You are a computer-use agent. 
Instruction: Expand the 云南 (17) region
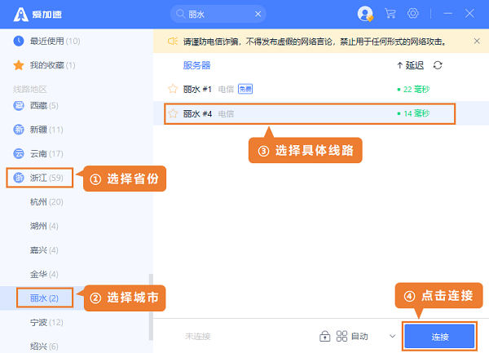[46, 154]
